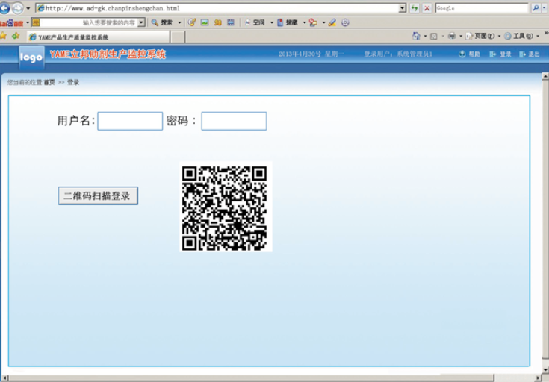Expand the Baidu search input dropdown
Image resolution: width=549 pixels, height=382 pixels.
141,22
